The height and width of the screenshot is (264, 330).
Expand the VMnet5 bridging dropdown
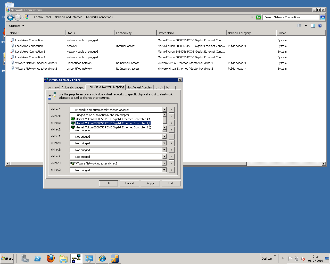164,143
